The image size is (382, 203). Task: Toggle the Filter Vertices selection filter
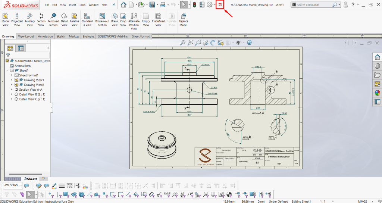click(x=51, y=194)
